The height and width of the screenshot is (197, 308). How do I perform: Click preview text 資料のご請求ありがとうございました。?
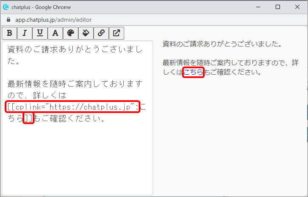point(222,43)
